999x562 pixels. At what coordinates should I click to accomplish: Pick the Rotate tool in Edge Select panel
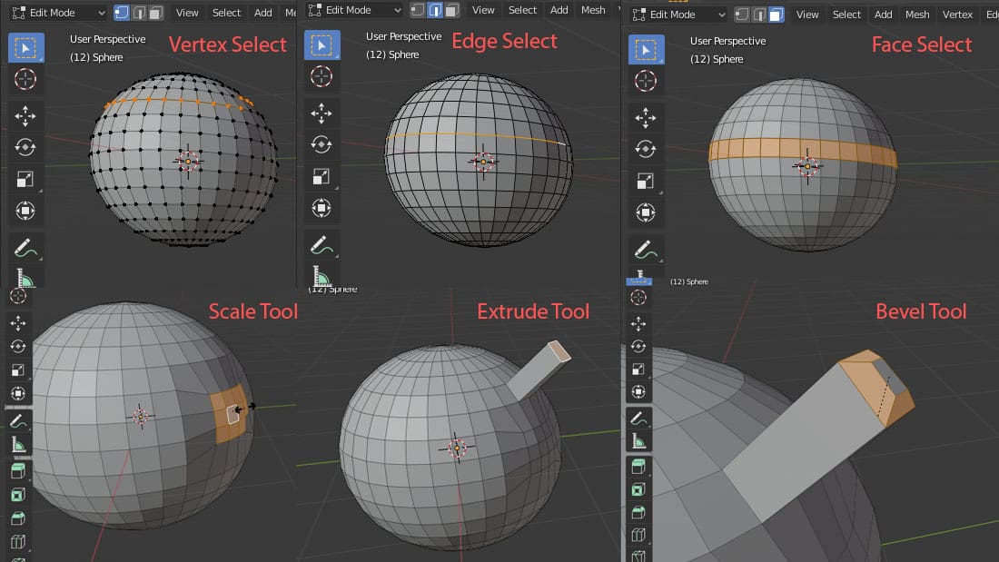point(321,143)
